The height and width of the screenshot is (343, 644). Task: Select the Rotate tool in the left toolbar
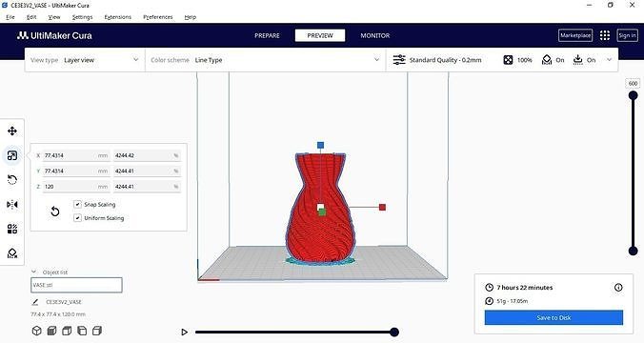tap(12, 180)
